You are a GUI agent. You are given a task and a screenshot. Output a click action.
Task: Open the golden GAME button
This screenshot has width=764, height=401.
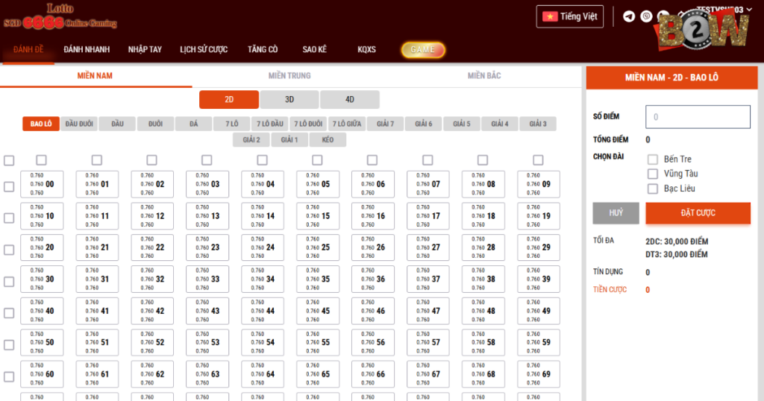coord(423,50)
